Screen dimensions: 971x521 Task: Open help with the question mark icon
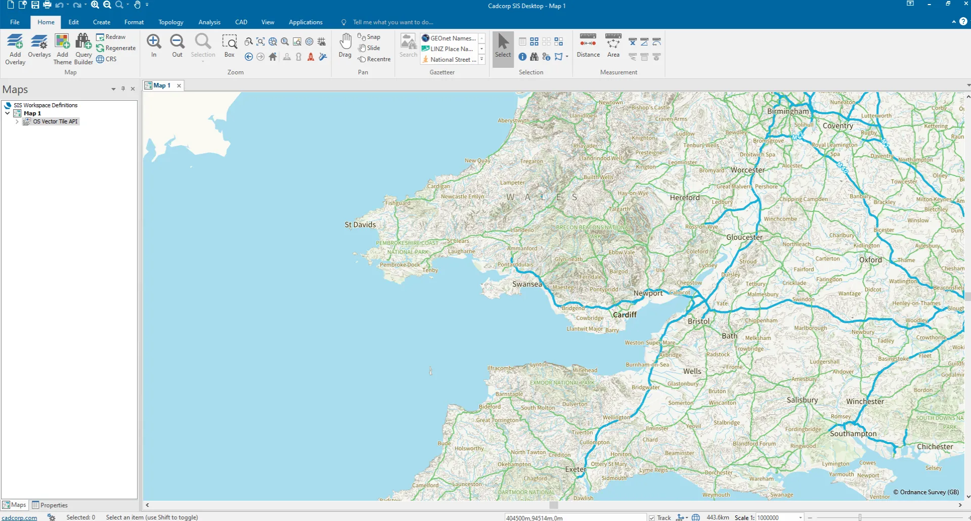(x=963, y=22)
